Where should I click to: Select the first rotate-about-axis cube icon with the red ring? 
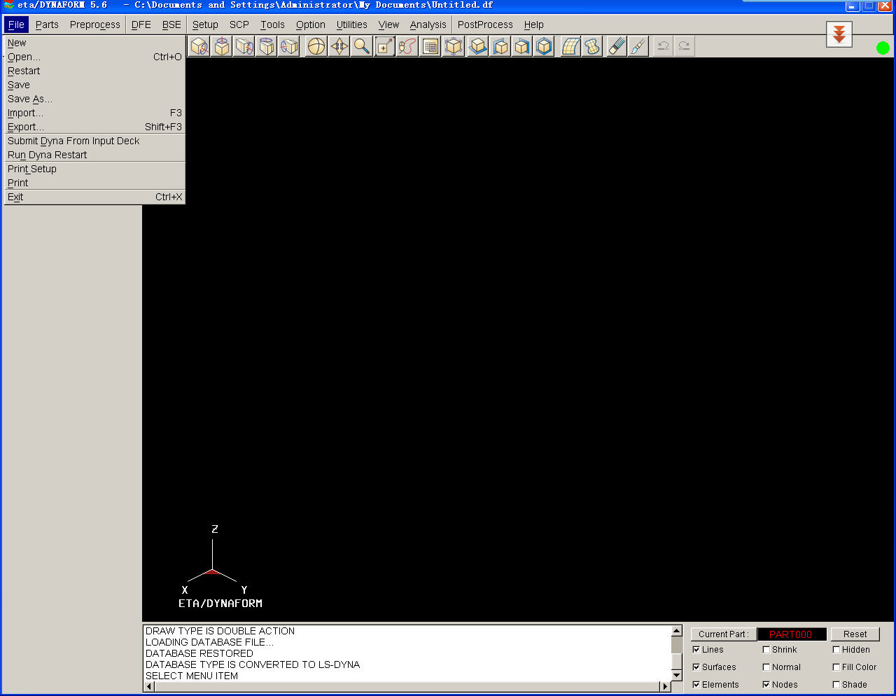point(199,47)
